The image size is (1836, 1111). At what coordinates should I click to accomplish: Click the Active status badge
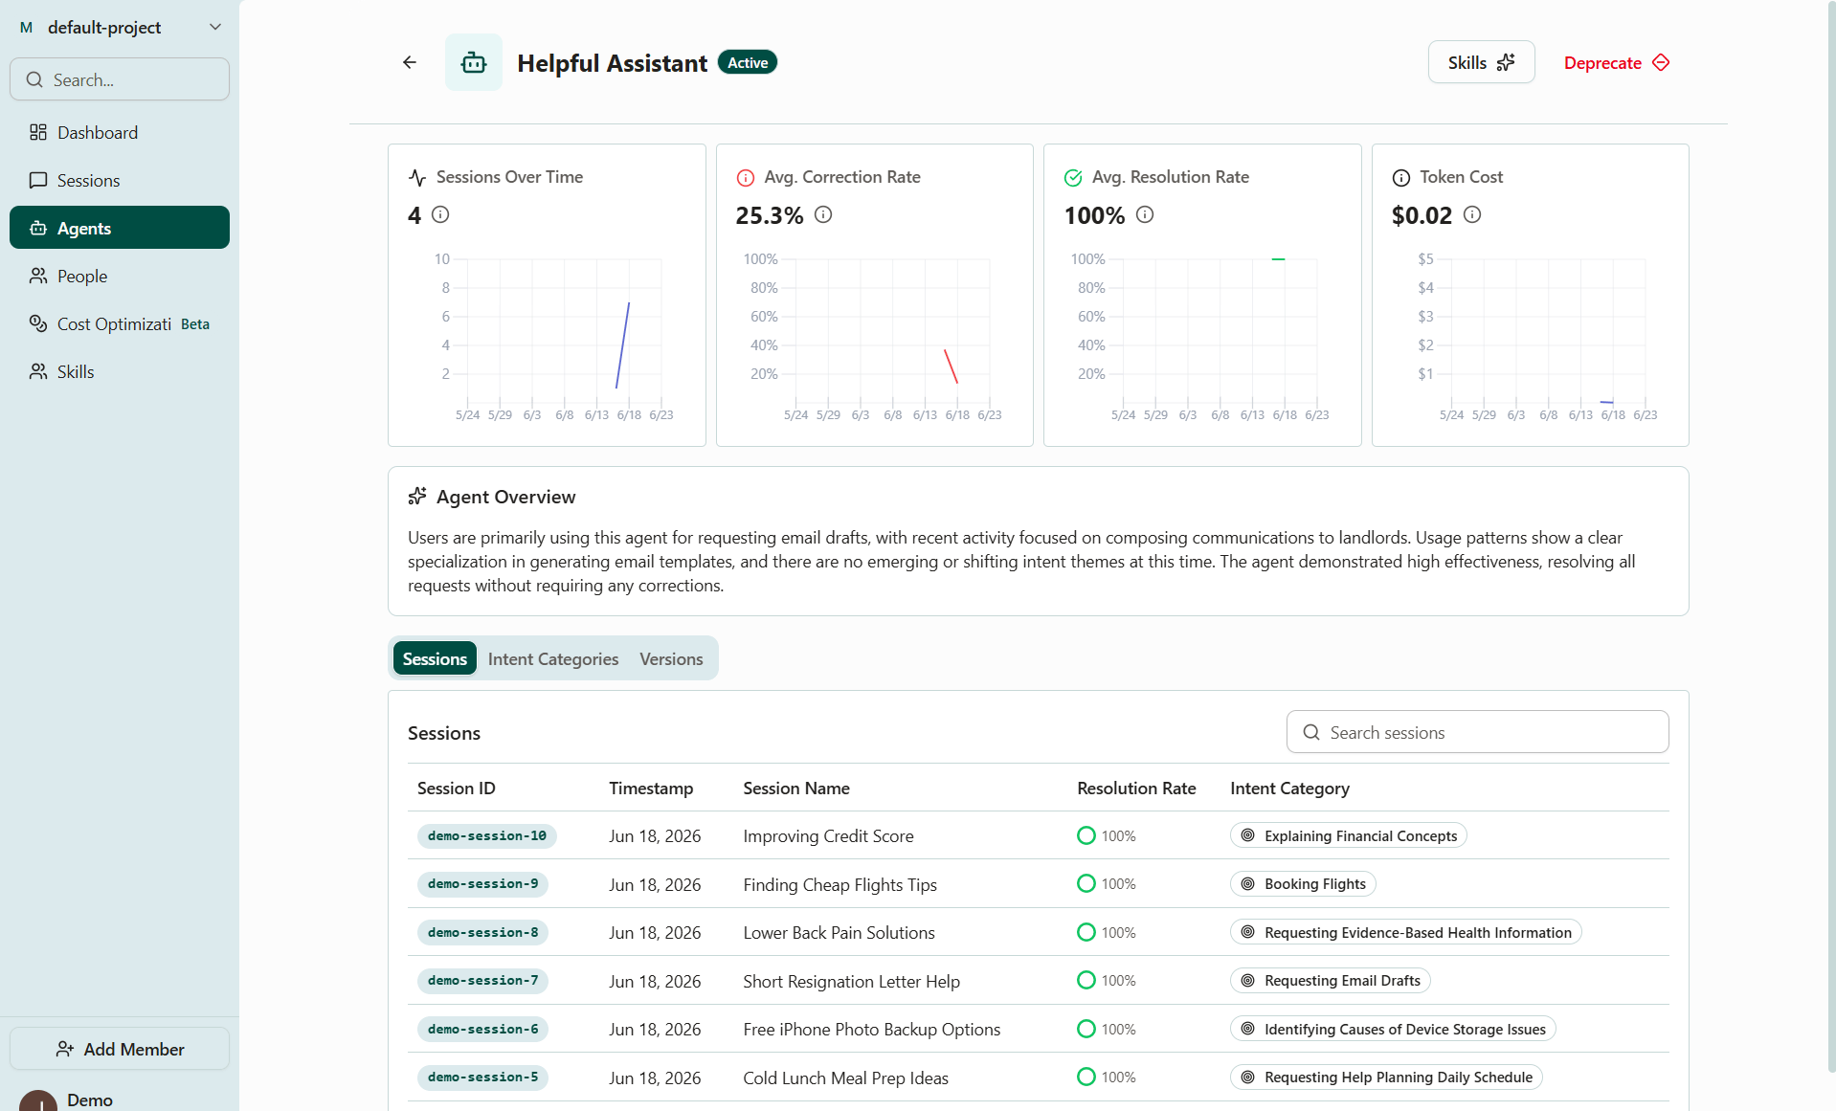[x=748, y=62]
